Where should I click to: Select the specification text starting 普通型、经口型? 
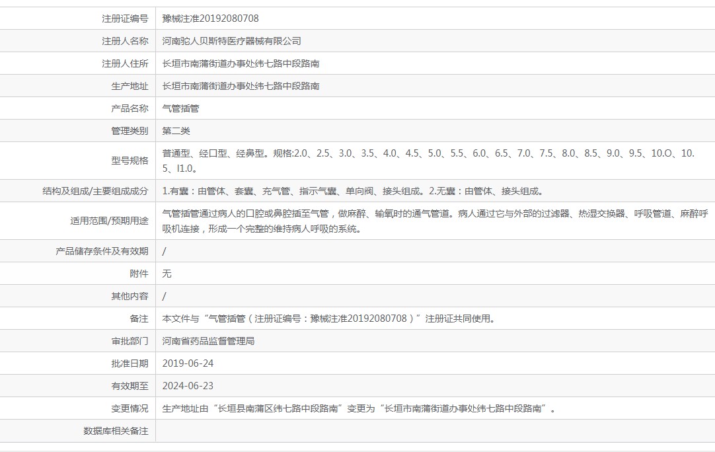428,161
